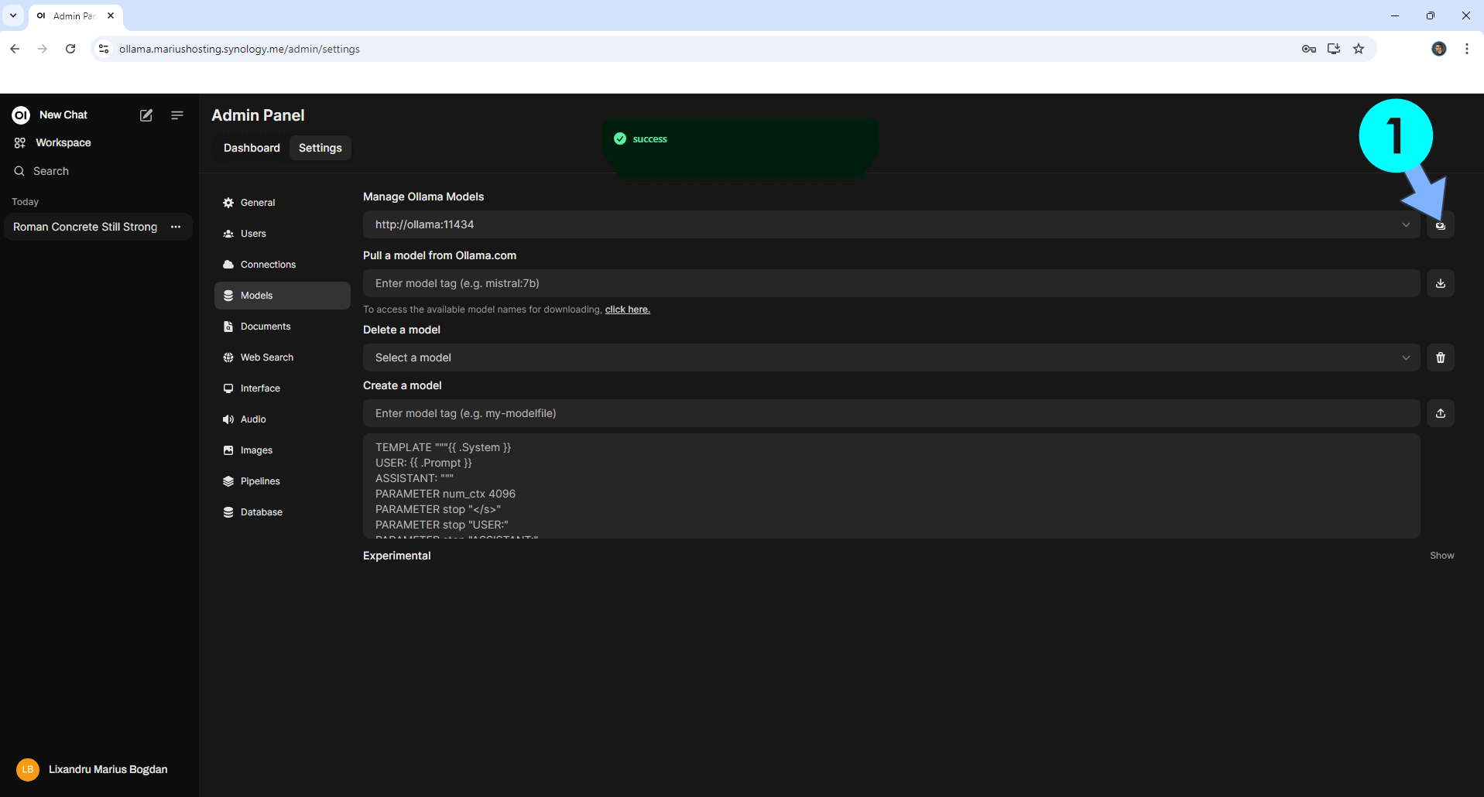This screenshot has height=797, width=1484.
Task: Open Documents settings
Action: [x=282, y=327]
